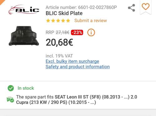This screenshot has height=116, width=156.
Task: Open the price info circle icon
Action: pos(91,32)
